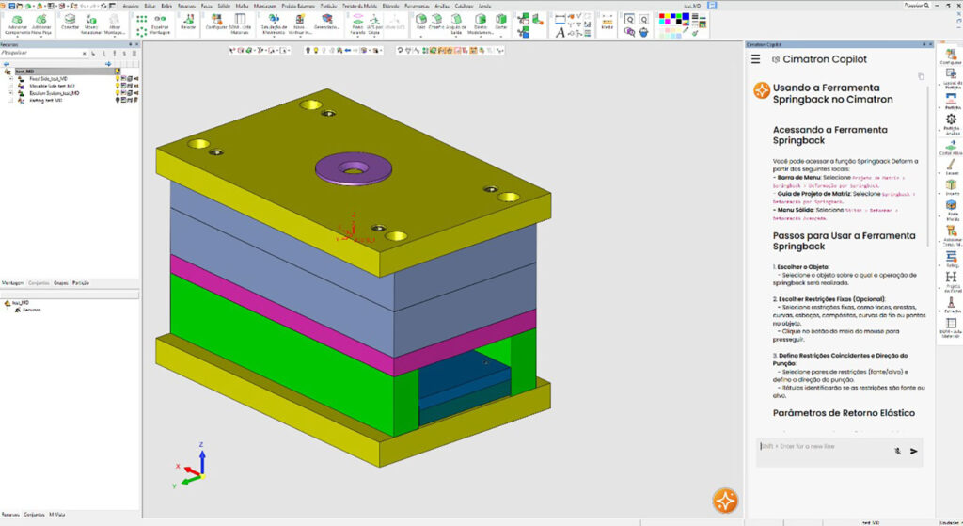Click the send arrow in Copilot chat

pos(914,451)
